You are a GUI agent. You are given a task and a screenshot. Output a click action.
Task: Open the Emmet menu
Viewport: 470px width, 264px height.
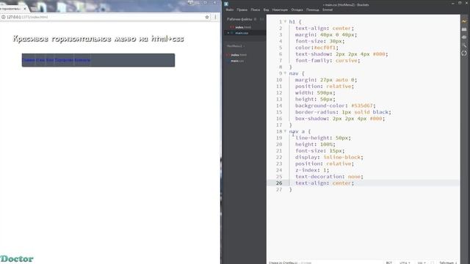(328, 10)
